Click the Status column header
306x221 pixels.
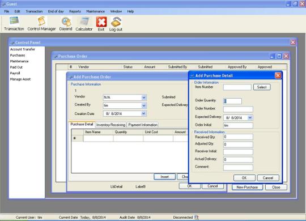click(x=128, y=67)
